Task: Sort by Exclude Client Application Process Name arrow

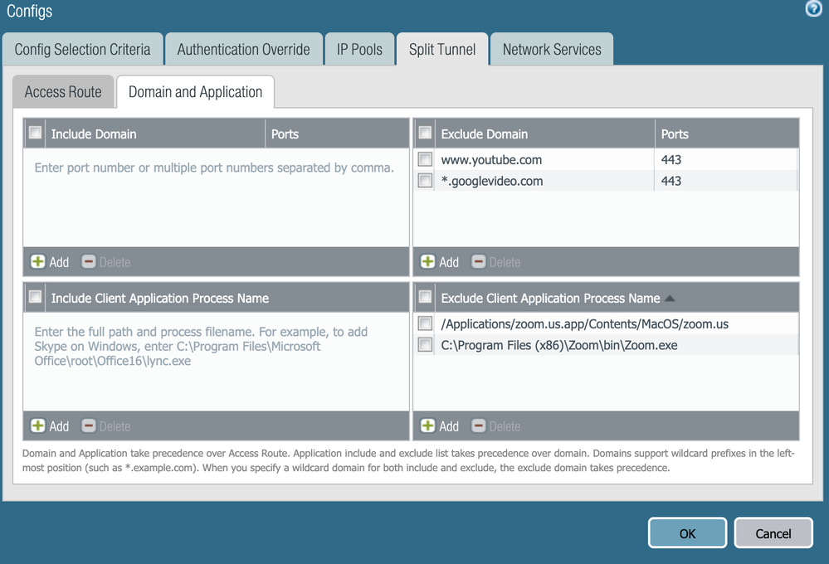Action: pyautogui.click(x=670, y=299)
